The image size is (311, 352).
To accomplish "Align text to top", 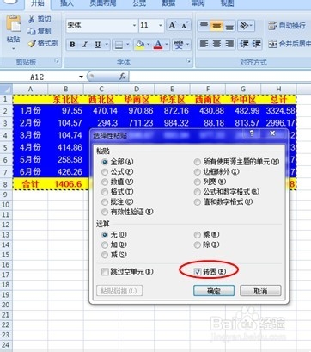I will (204, 25).
